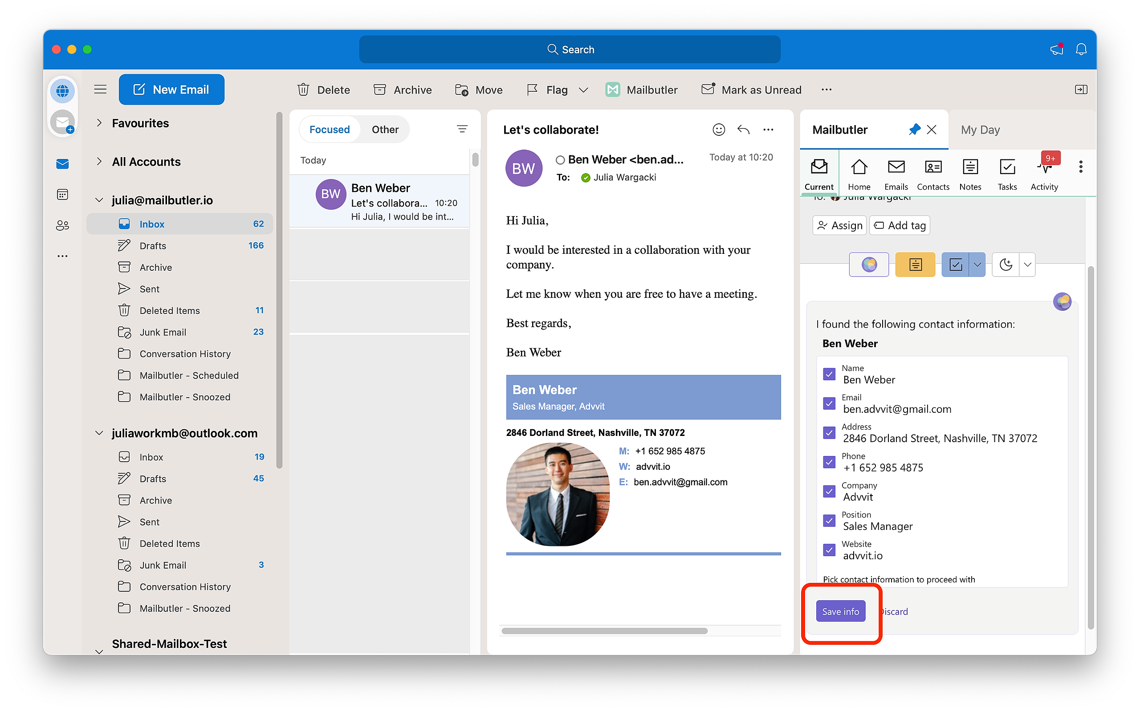Uncheck the Email contact field
The image size is (1140, 712).
pos(829,403)
